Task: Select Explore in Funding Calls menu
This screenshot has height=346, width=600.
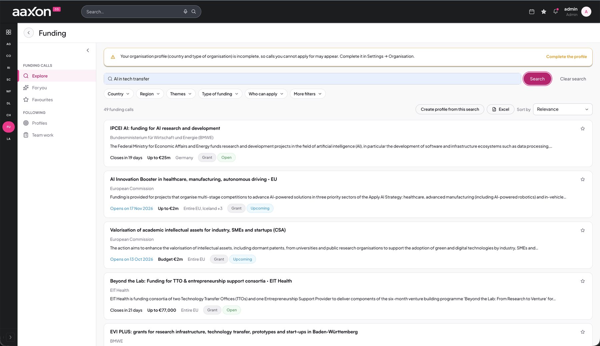Action: [57, 76]
